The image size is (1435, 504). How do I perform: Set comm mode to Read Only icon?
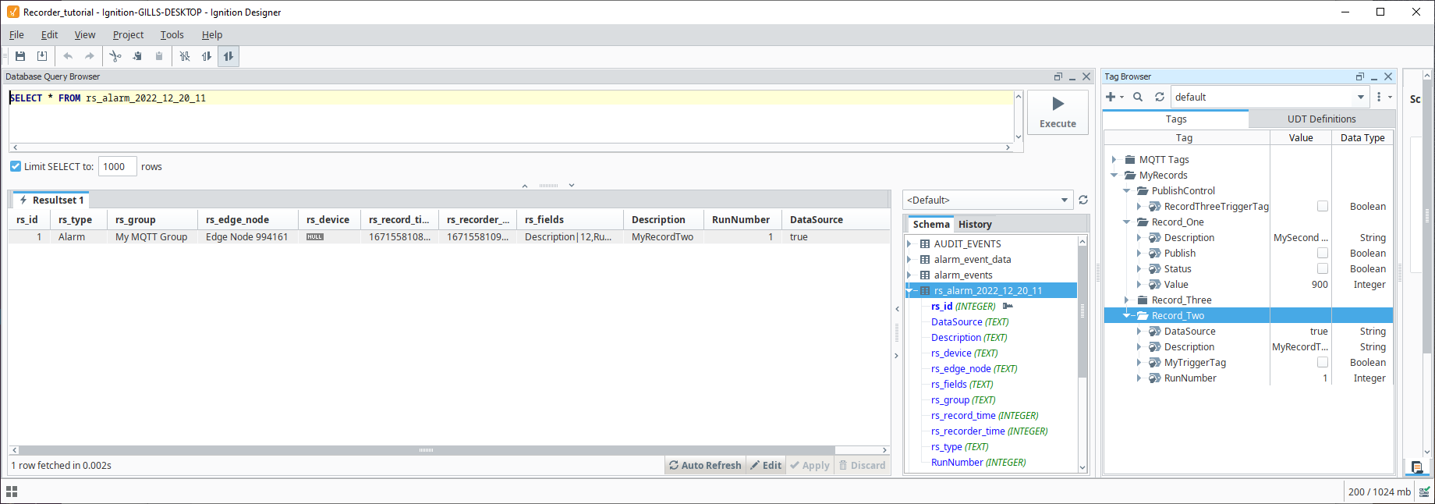coord(207,56)
